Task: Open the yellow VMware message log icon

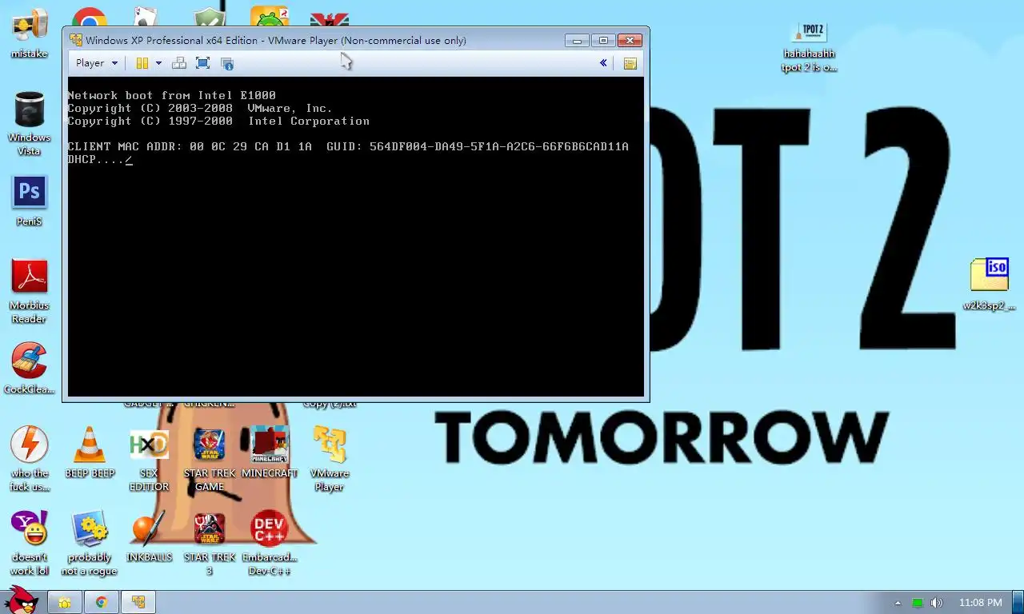Action: click(x=630, y=63)
